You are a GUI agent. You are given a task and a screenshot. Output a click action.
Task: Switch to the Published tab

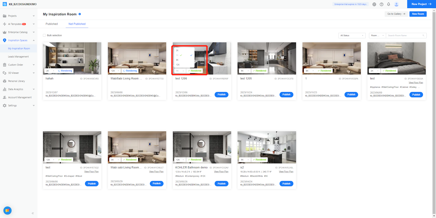[52, 24]
